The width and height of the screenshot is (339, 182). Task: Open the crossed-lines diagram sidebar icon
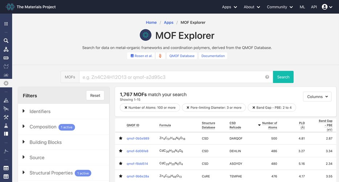click(6, 109)
